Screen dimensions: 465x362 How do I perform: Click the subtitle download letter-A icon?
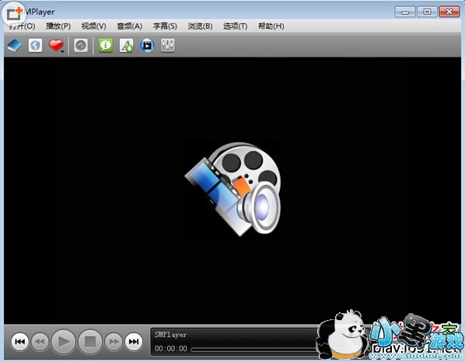point(126,46)
